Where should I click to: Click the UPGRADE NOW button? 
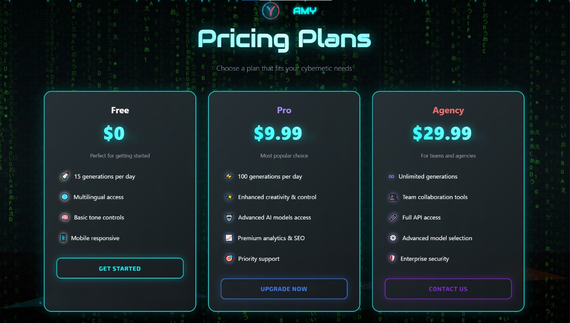[x=284, y=289]
